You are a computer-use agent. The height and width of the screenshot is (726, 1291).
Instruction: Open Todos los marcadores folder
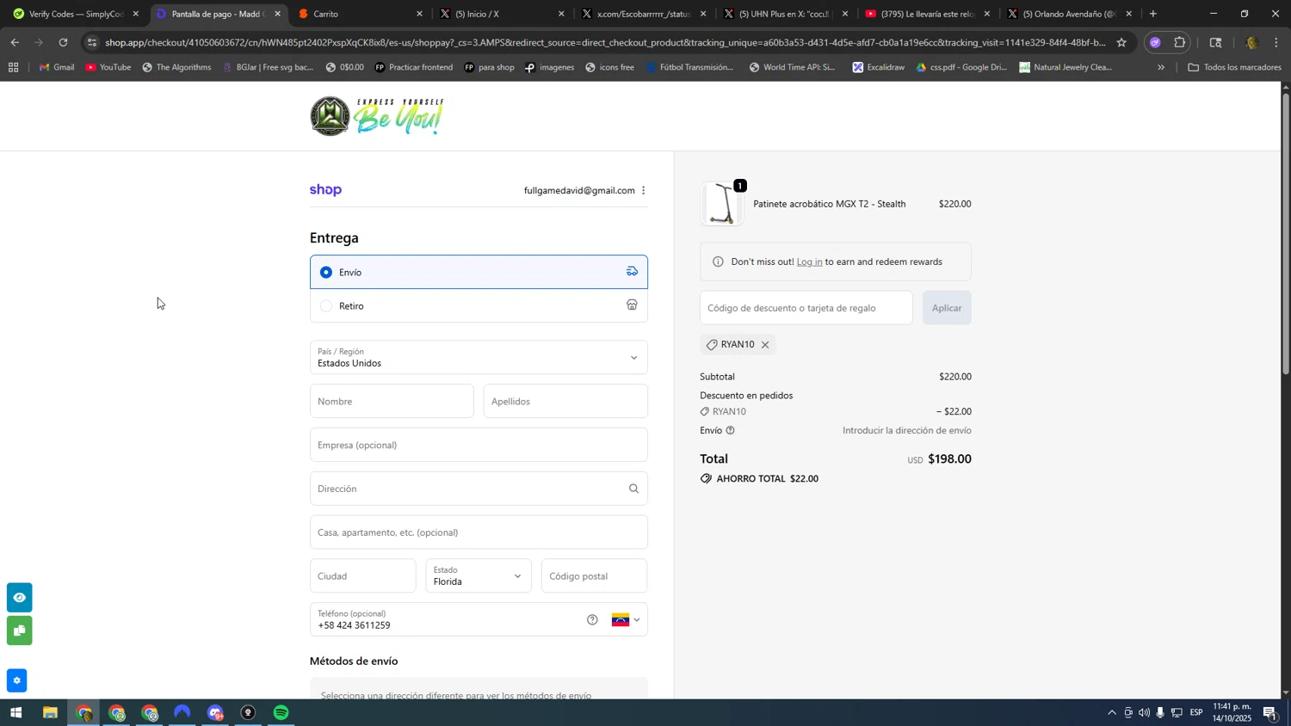(x=1235, y=67)
